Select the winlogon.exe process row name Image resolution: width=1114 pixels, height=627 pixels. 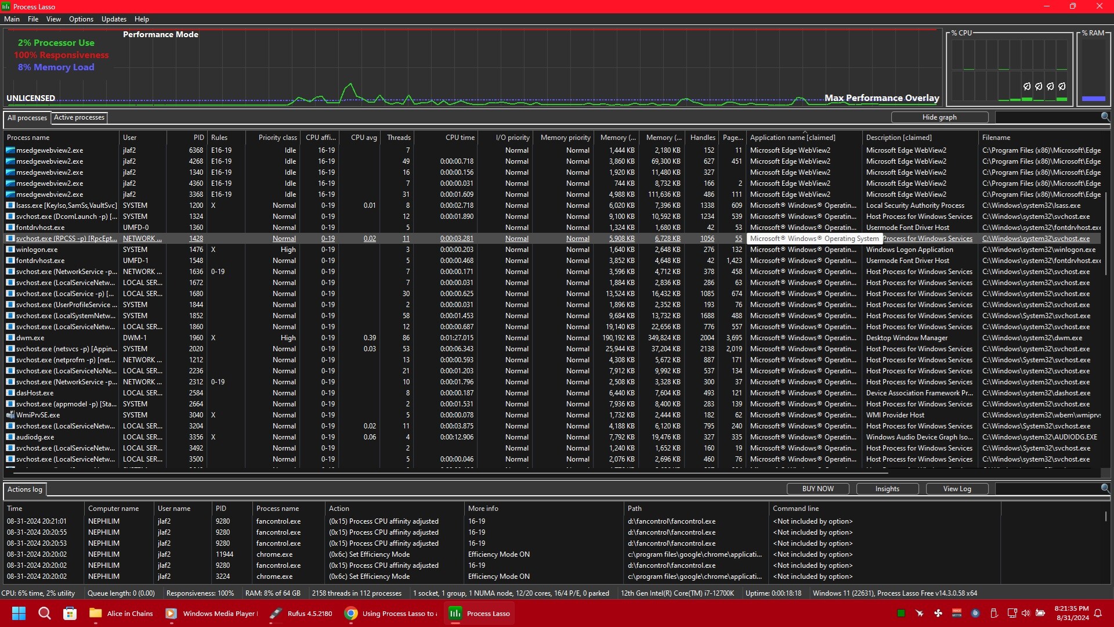click(x=37, y=250)
